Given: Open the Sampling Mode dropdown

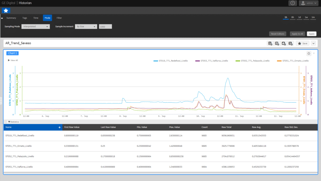Looking at the screenshot, I should click(x=35, y=27).
